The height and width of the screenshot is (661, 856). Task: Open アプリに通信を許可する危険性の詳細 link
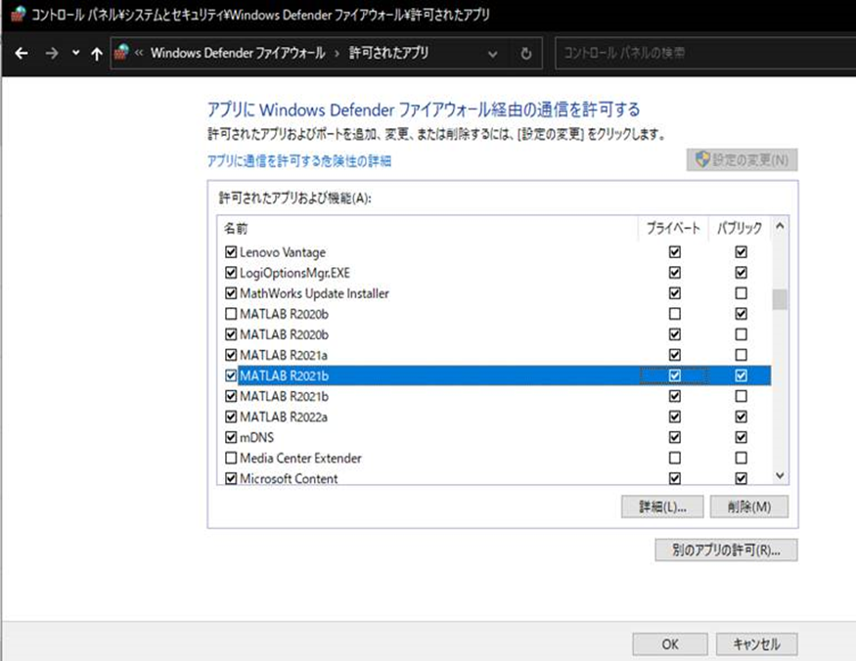coord(299,161)
